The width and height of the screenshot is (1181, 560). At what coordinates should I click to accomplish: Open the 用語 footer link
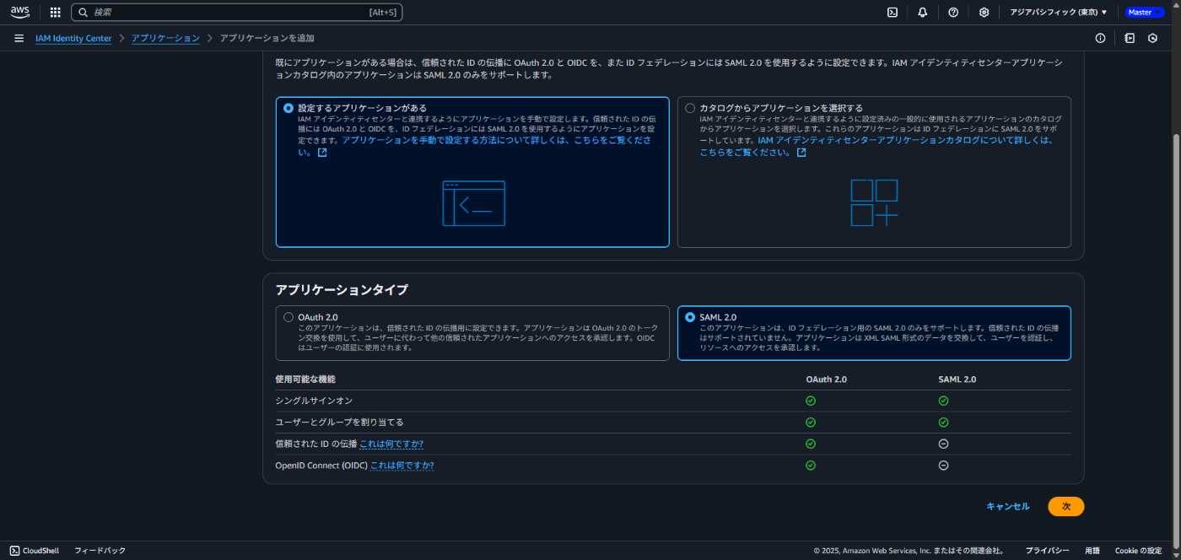pyautogui.click(x=1092, y=550)
